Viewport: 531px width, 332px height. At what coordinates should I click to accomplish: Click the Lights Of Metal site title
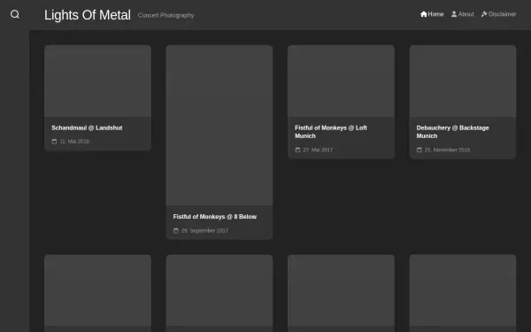pyautogui.click(x=88, y=15)
